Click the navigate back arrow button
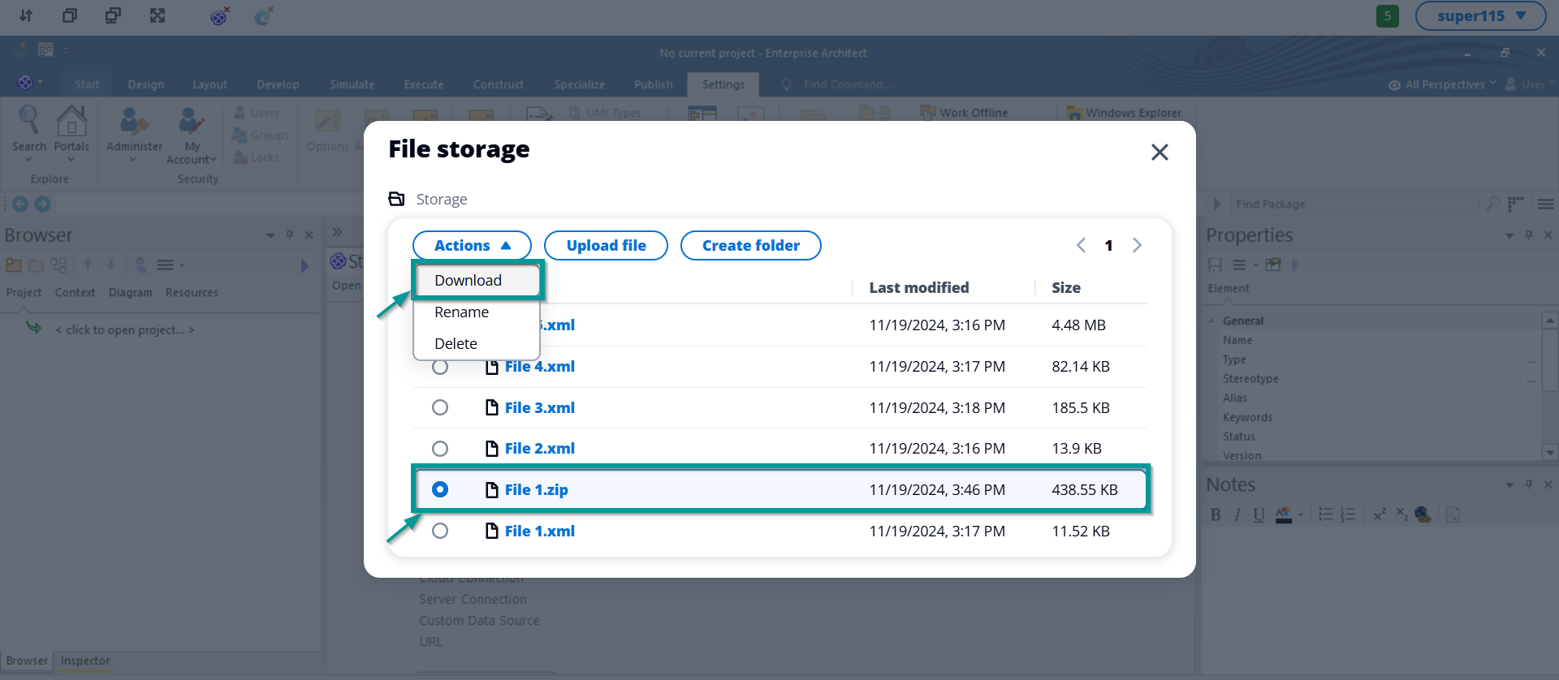The image size is (1559, 680). point(20,204)
